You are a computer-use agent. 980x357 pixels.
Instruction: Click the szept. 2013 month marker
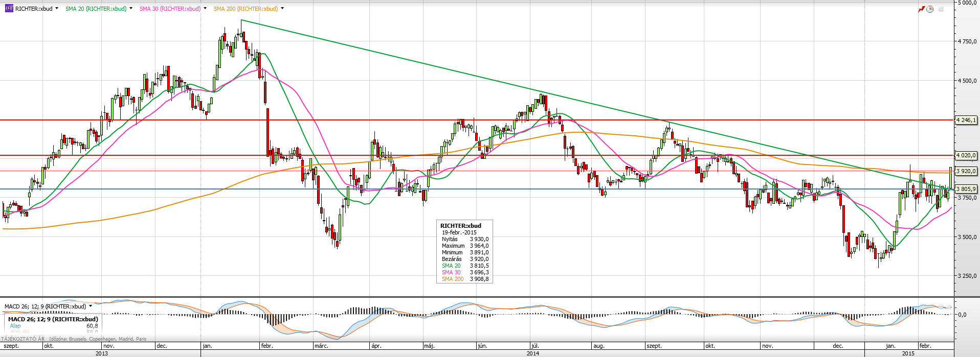click(x=11, y=346)
